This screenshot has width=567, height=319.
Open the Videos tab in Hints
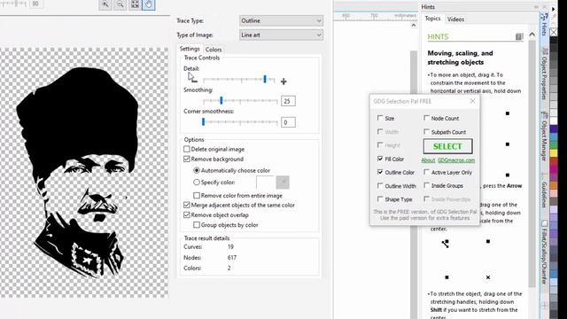coord(455,19)
